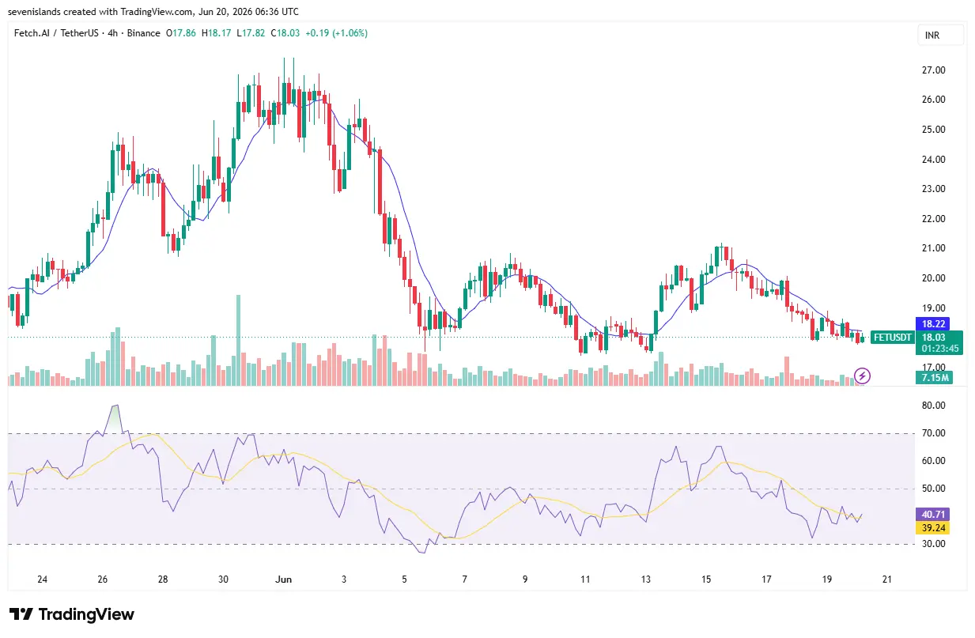Click the date 15 on time axis

pyautogui.click(x=706, y=579)
